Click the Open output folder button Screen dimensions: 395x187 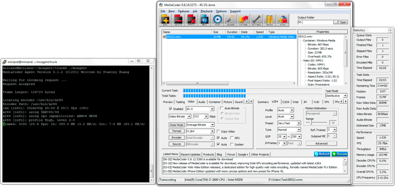[343, 22]
